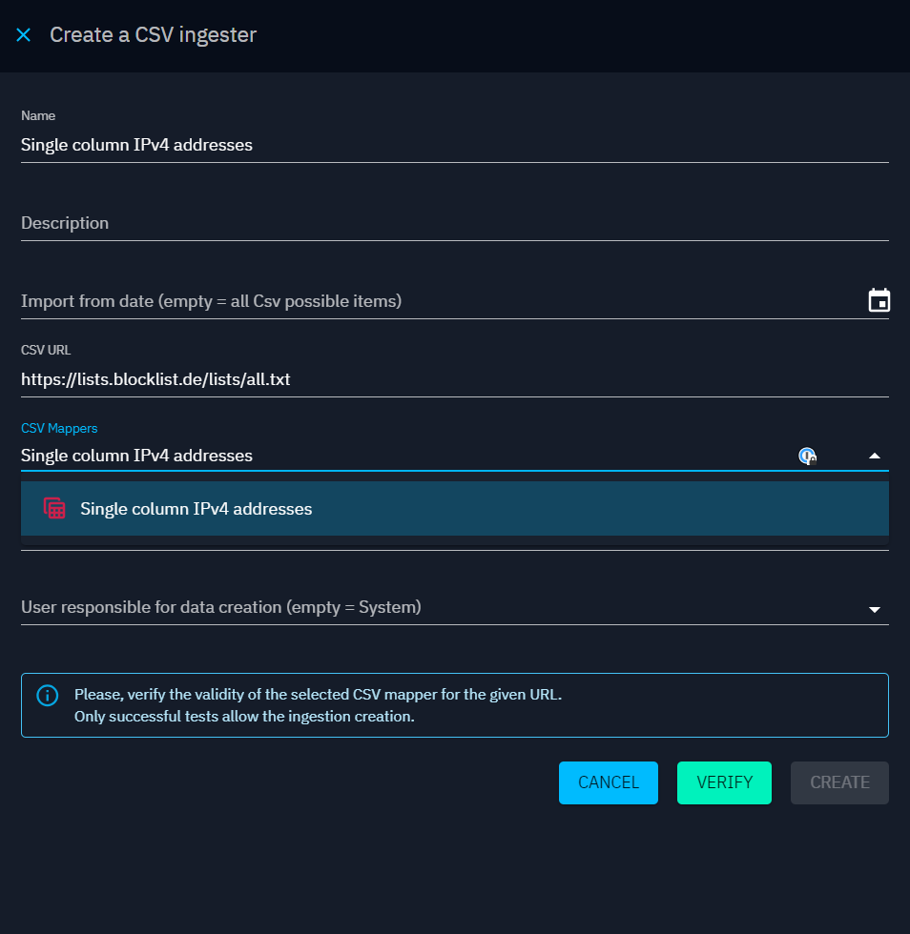Screen dimensions: 910x934
Task: Focus the Description input field
Action: pos(454,223)
